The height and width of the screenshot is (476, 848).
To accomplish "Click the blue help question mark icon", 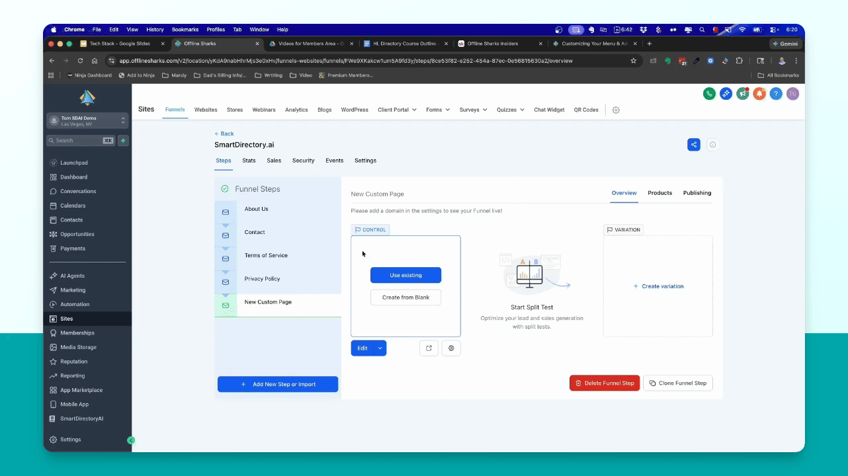I will (x=776, y=94).
